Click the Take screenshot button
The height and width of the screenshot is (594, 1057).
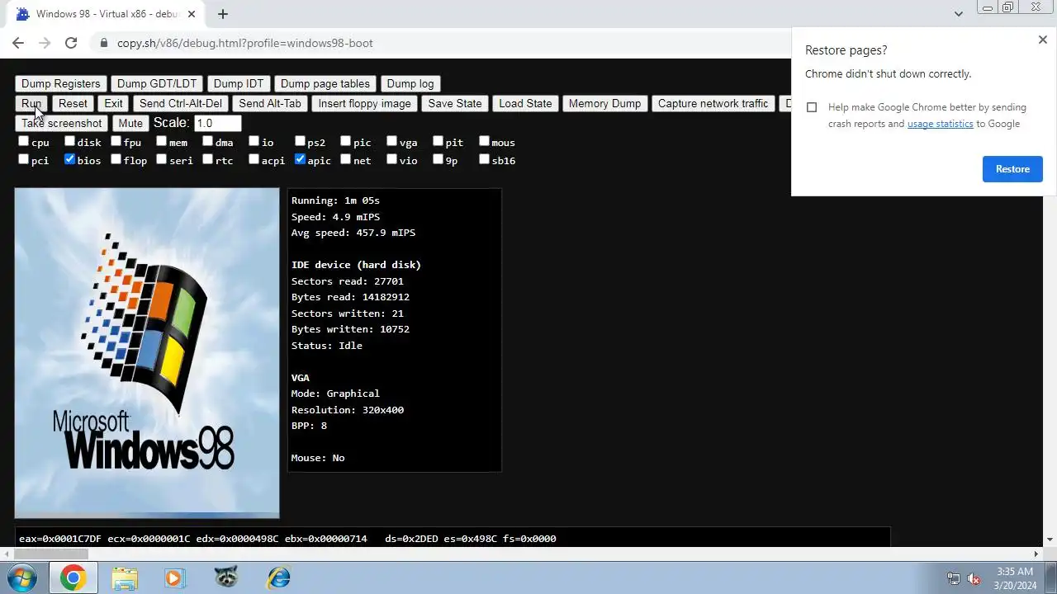(61, 123)
